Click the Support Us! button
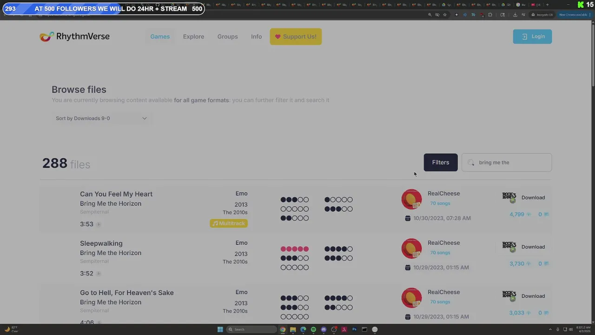Viewport: 595px width, 335px height. click(x=296, y=36)
